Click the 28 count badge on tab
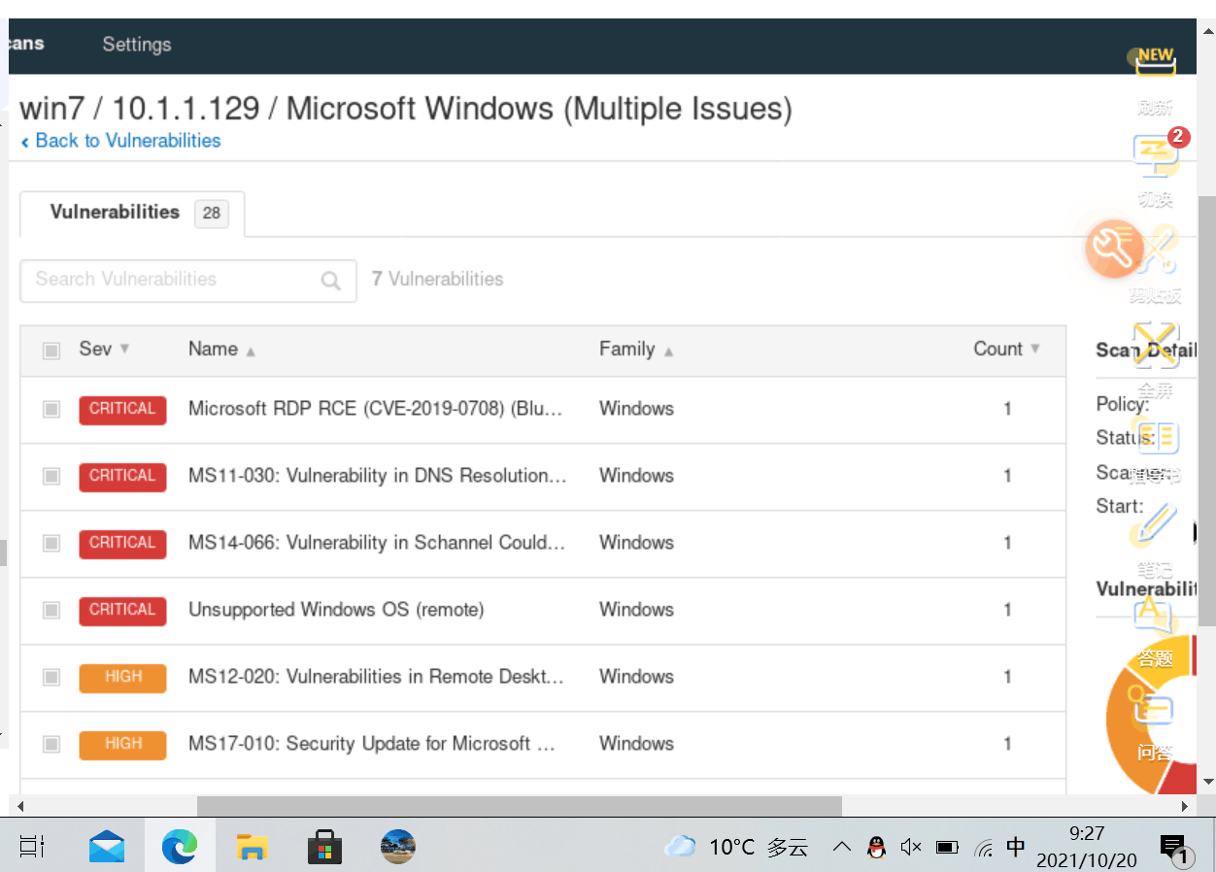1216x872 pixels. coord(212,214)
